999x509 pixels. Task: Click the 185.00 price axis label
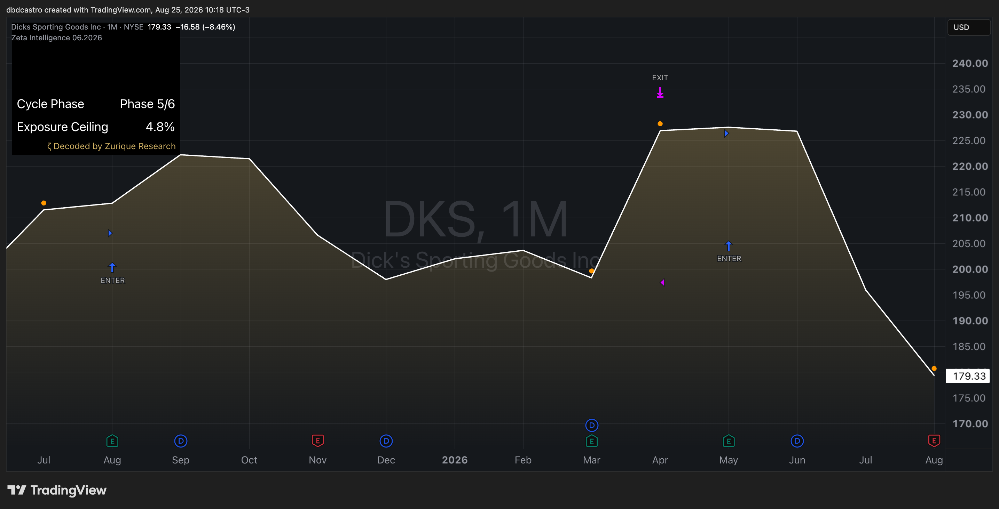969,346
